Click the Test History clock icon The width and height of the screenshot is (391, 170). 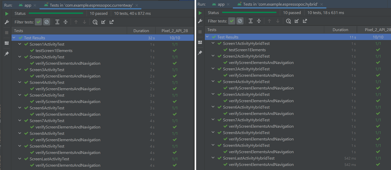click(x=95, y=22)
